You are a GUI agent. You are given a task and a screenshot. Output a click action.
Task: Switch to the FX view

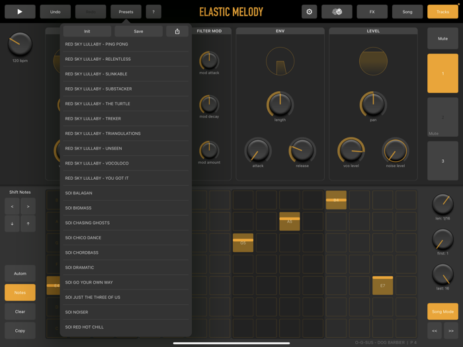372,12
